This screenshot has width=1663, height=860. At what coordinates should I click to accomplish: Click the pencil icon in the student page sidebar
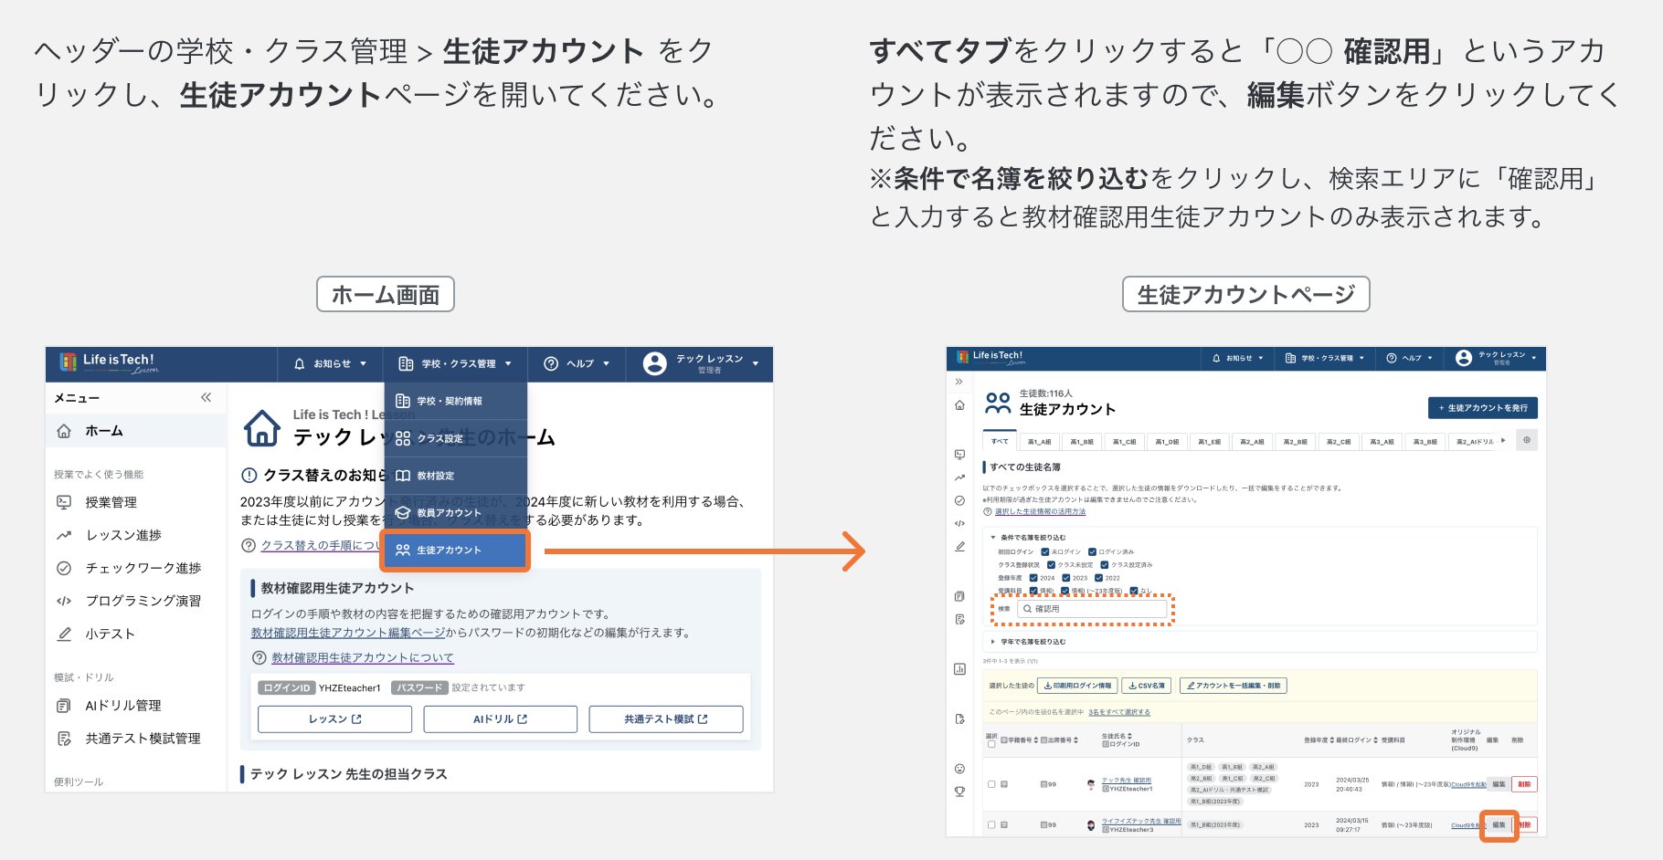coord(959,547)
